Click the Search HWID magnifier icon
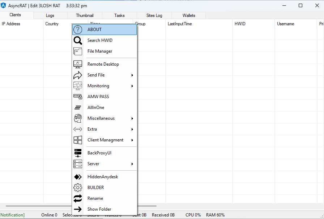Image resolution: width=324 pixels, height=219 pixels. pyautogui.click(x=78, y=40)
